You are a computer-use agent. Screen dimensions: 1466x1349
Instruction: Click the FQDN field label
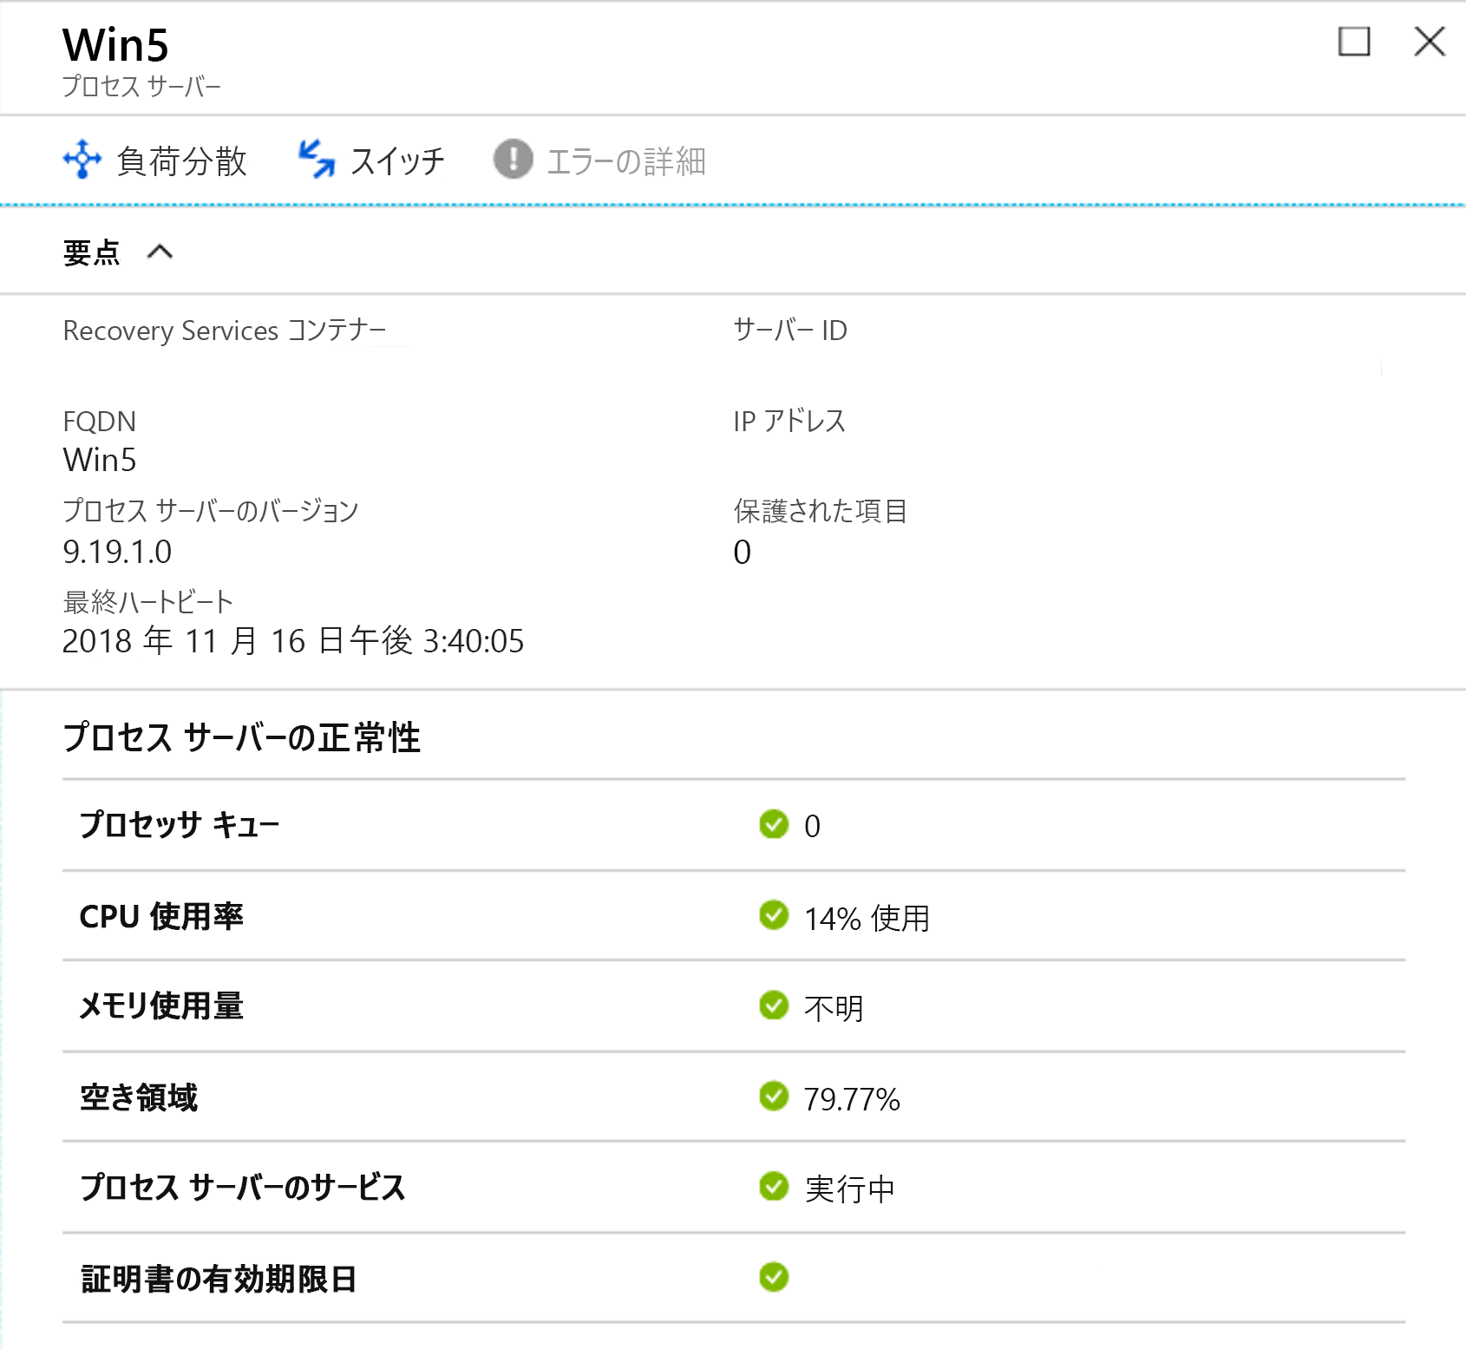coord(100,422)
